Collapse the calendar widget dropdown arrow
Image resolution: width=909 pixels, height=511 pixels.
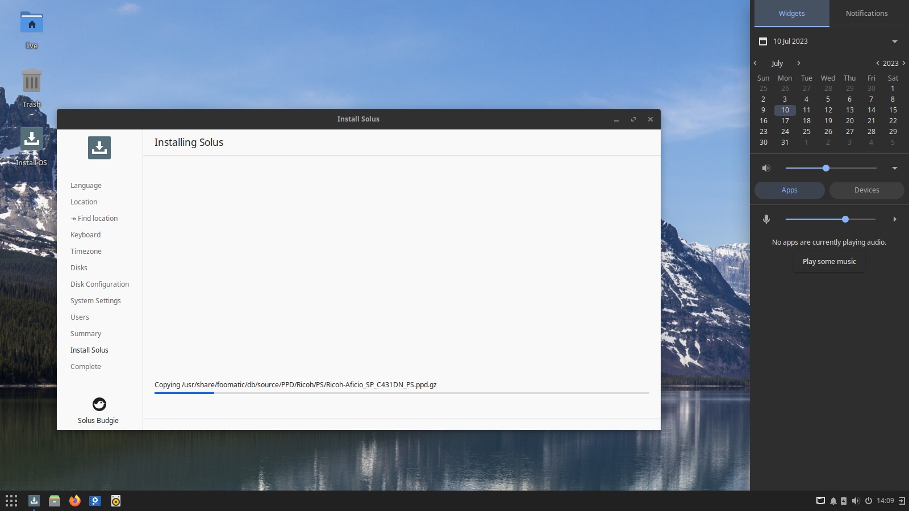pos(895,41)
